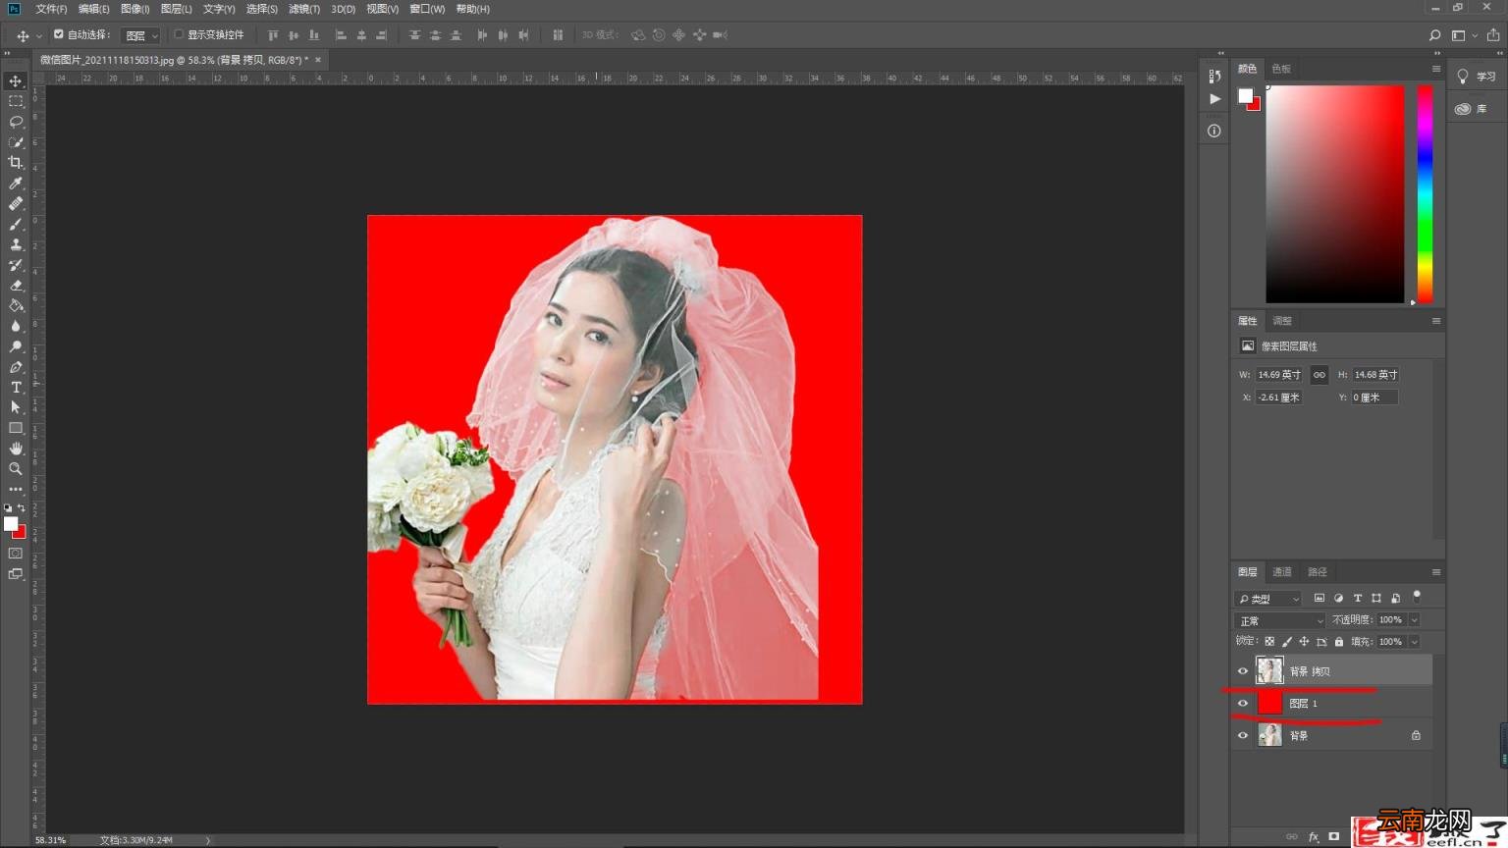Viewport: 1508px width, 848px height.
Task: Toggle lock transparent pixels icon
Action: click(x=1269, y=642)
